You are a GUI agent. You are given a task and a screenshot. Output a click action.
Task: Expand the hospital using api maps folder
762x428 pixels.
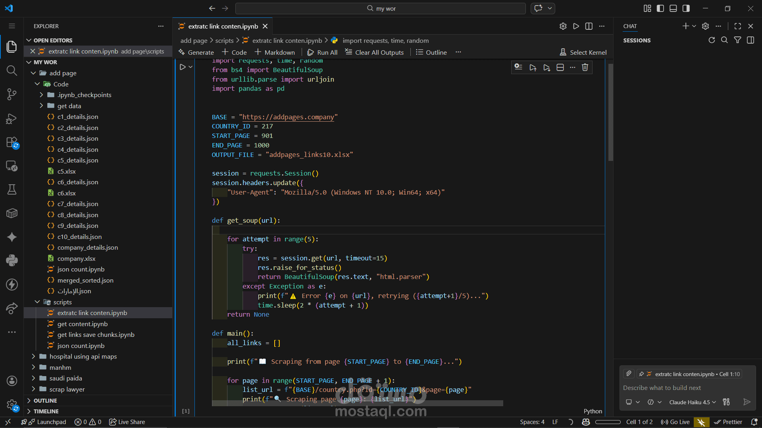point(83,356)
